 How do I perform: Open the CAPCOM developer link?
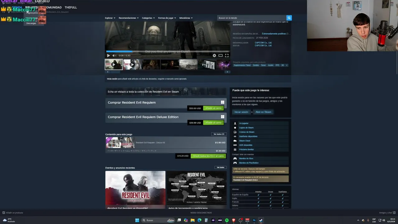point(263,43)
